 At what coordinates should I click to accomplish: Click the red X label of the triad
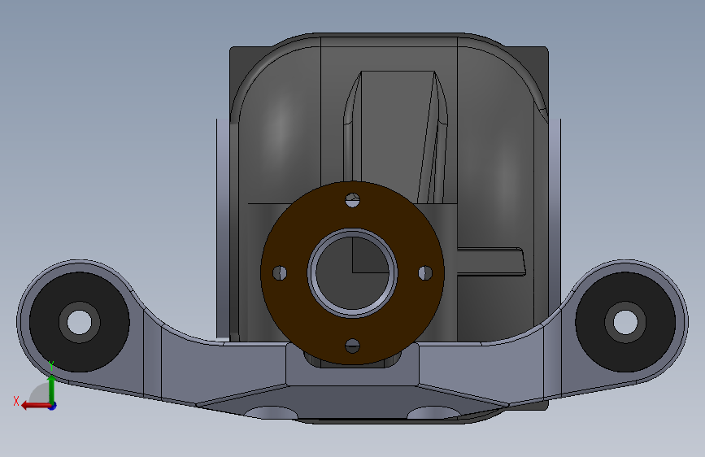click(16, 401)
